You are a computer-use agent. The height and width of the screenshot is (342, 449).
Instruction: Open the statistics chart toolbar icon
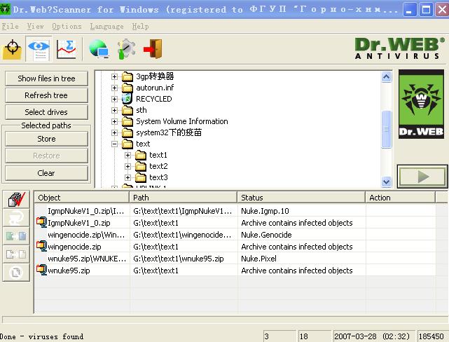[67, 49]
